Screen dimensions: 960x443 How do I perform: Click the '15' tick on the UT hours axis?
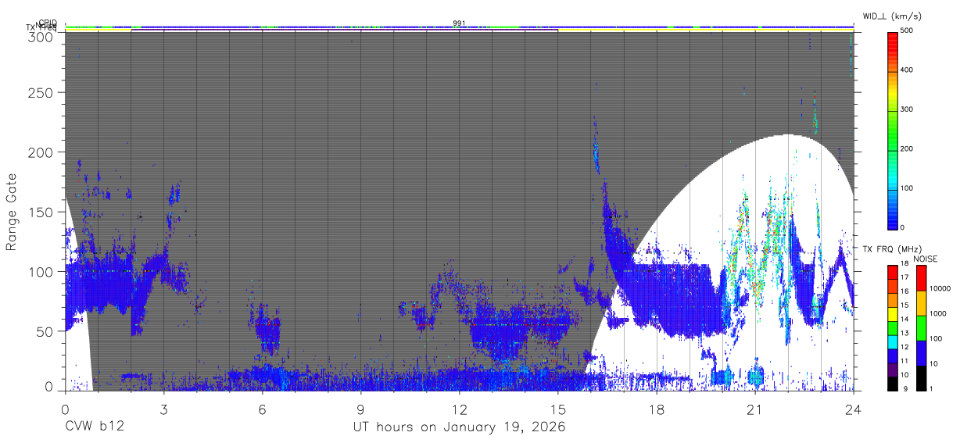tap(557, 409)
